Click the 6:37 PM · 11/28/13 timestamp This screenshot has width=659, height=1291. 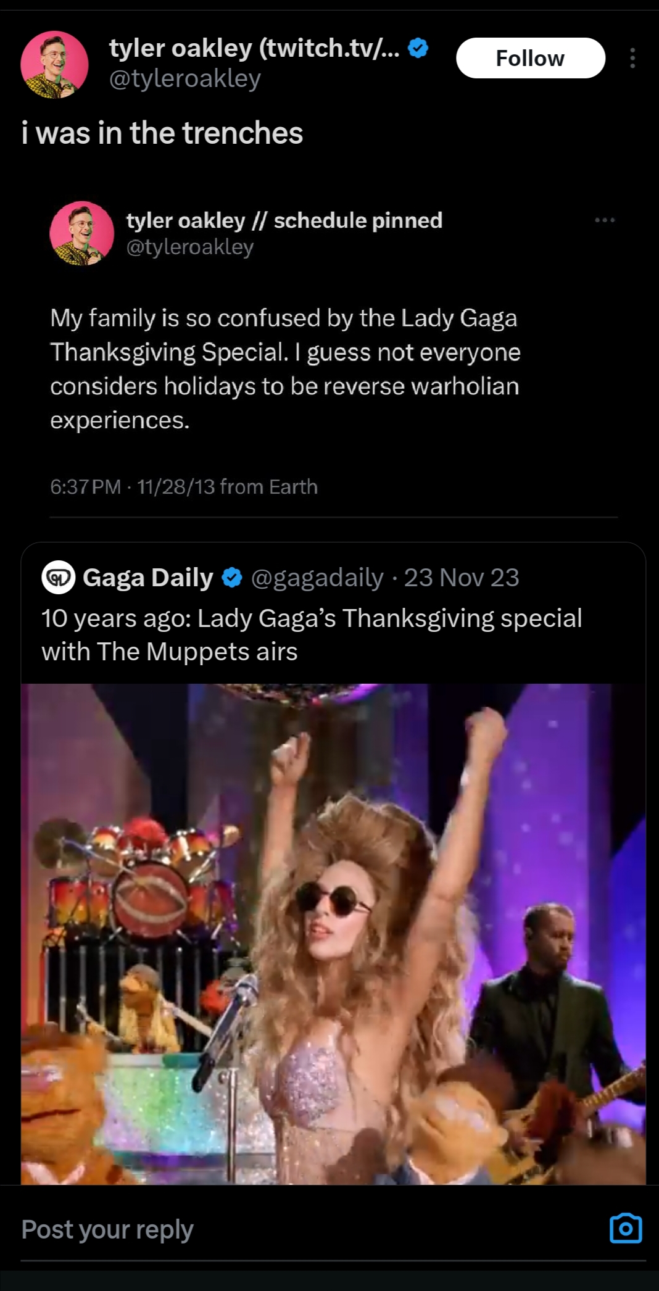coord(183,487)
